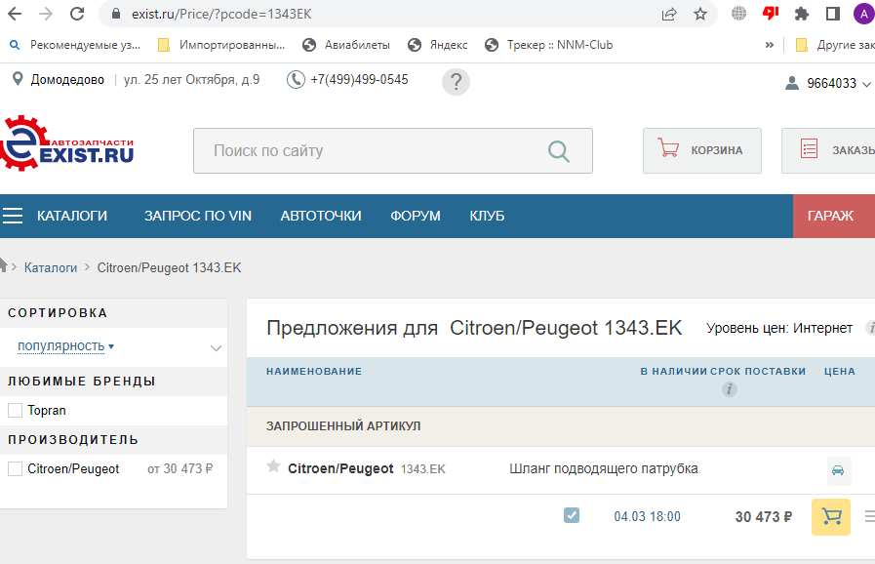Click the Уровень цен: Интернет label

coord(779,328)
